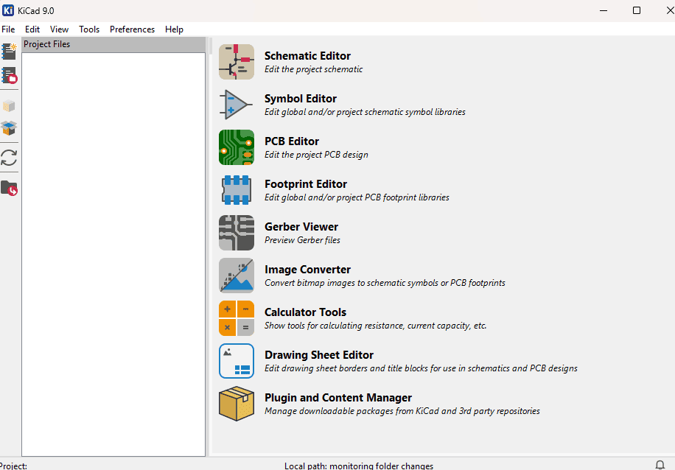Click the Project Files panel header
This screenshot has width=675, height=470.
[113, 44]
